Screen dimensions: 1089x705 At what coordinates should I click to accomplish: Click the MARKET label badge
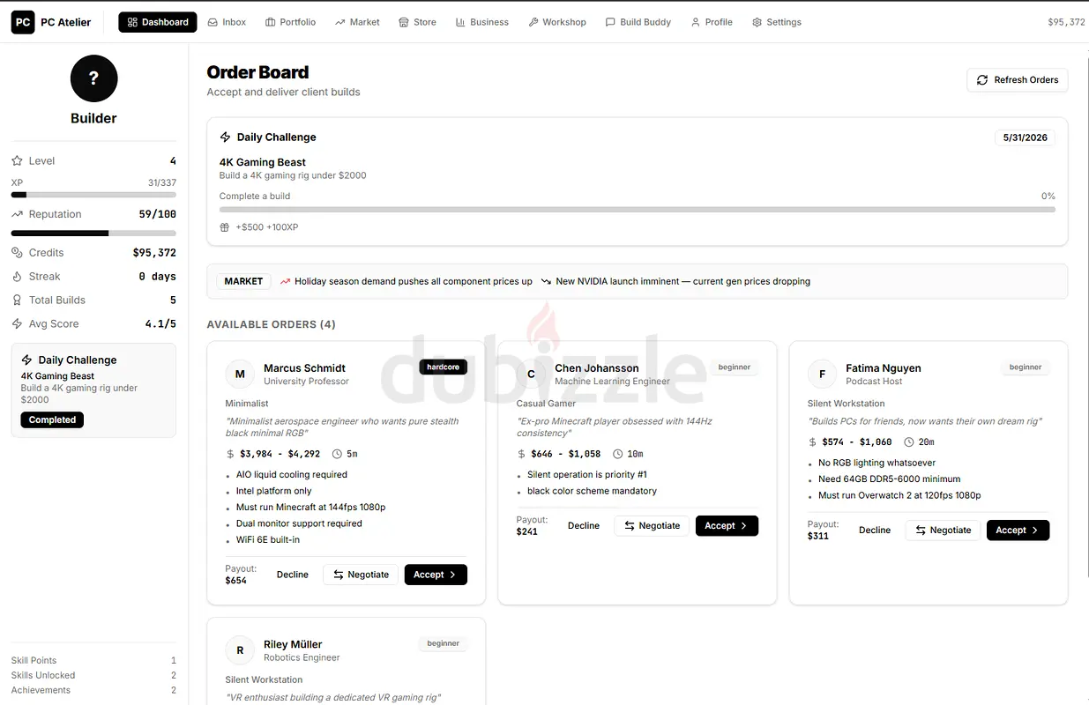pyautogui.click(x=243, y=281)
